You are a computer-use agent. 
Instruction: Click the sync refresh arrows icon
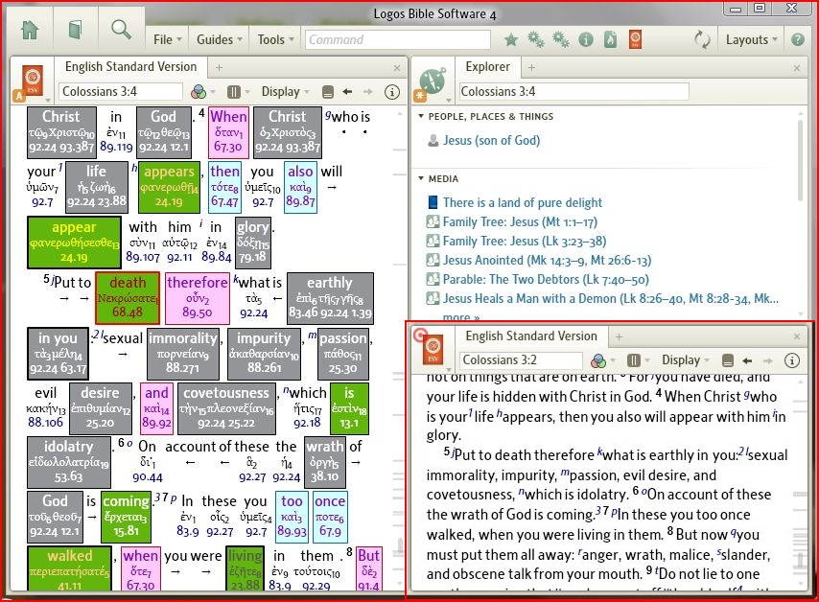point(702,39)
